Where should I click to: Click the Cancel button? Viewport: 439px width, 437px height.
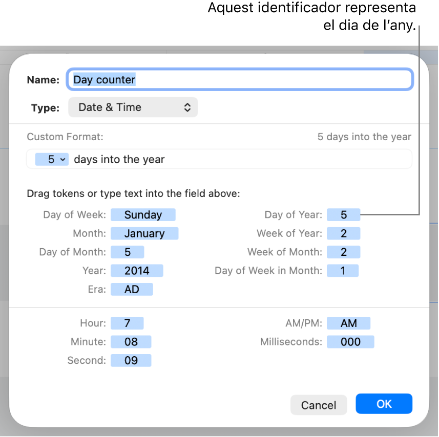(319, 404)
